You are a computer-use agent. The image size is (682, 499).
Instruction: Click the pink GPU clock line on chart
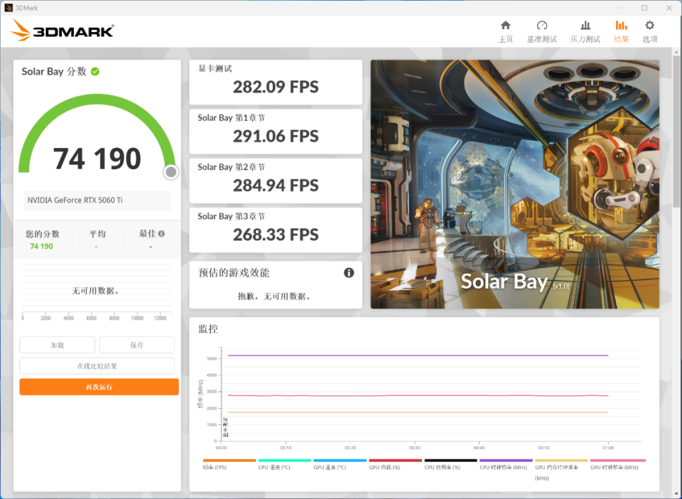point(418,395)
